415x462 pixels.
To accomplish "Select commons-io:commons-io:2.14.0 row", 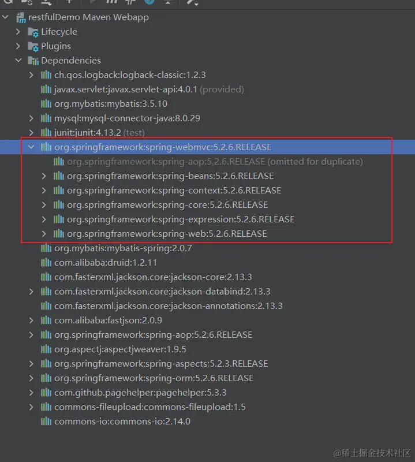I will tap(207, 422).
